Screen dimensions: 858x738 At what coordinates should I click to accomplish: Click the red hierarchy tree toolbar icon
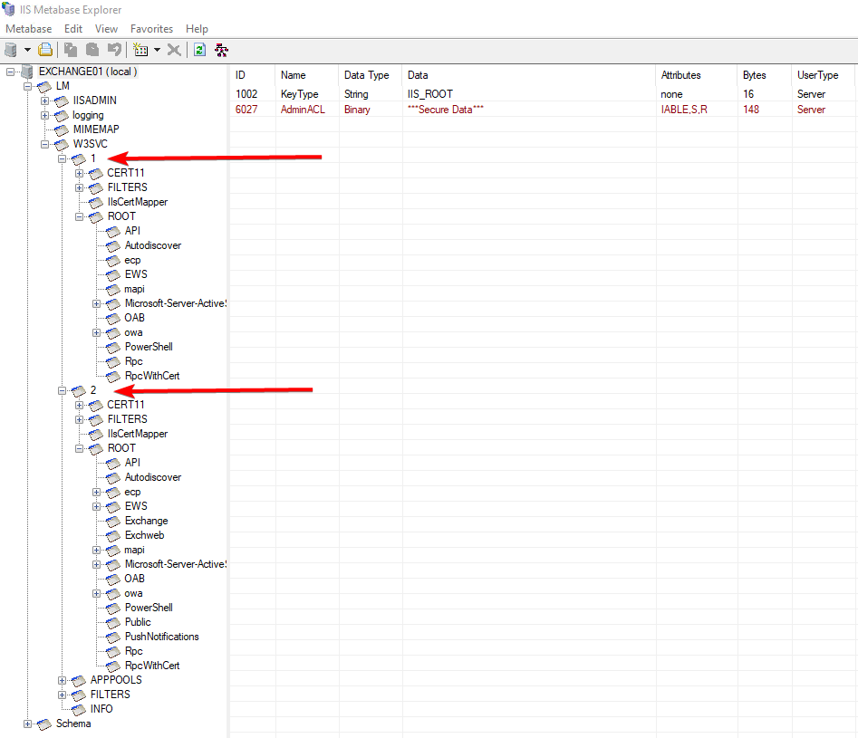(221, 50)
